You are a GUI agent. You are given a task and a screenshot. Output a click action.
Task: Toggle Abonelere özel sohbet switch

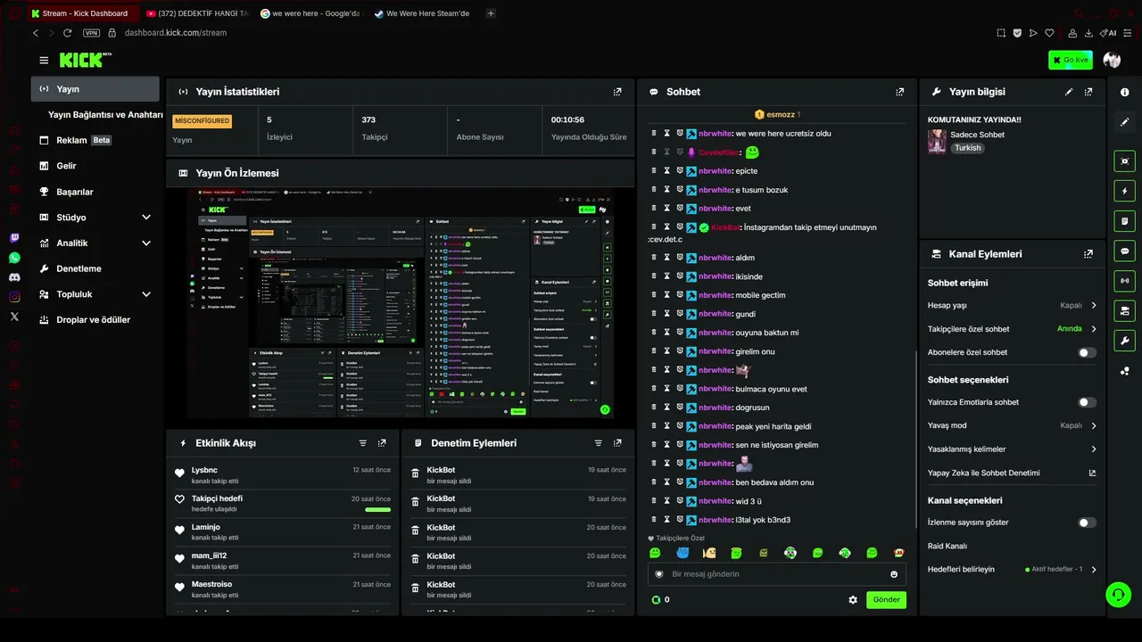[x=1087, y=352]
